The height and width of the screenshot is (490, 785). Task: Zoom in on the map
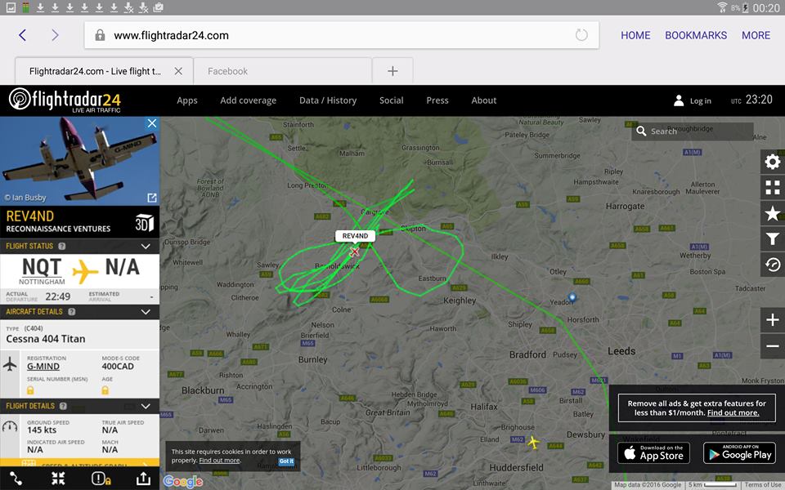pos(772,320)
